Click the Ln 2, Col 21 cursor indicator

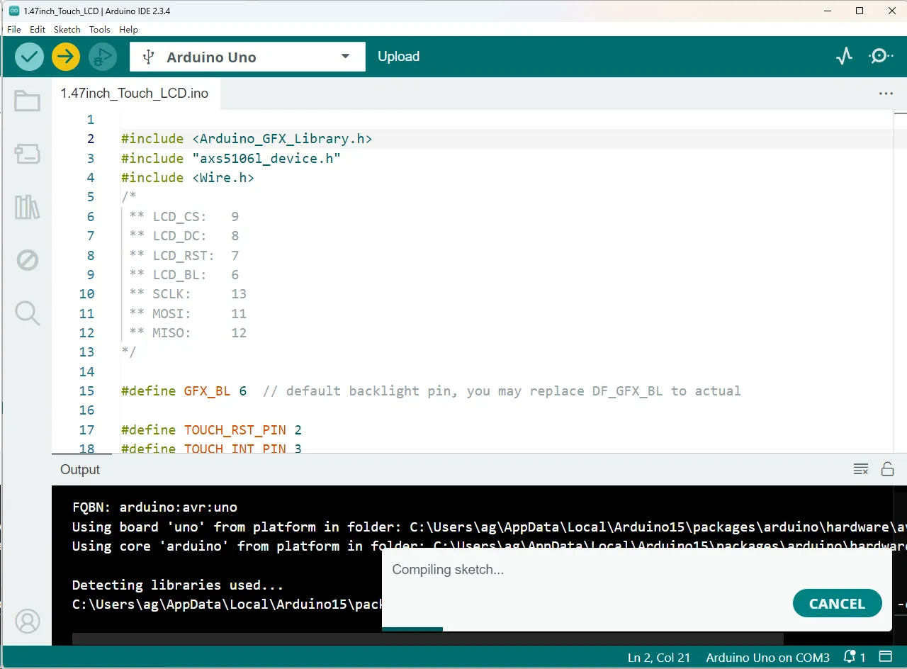pyautogui.click(x=659, y=658)
